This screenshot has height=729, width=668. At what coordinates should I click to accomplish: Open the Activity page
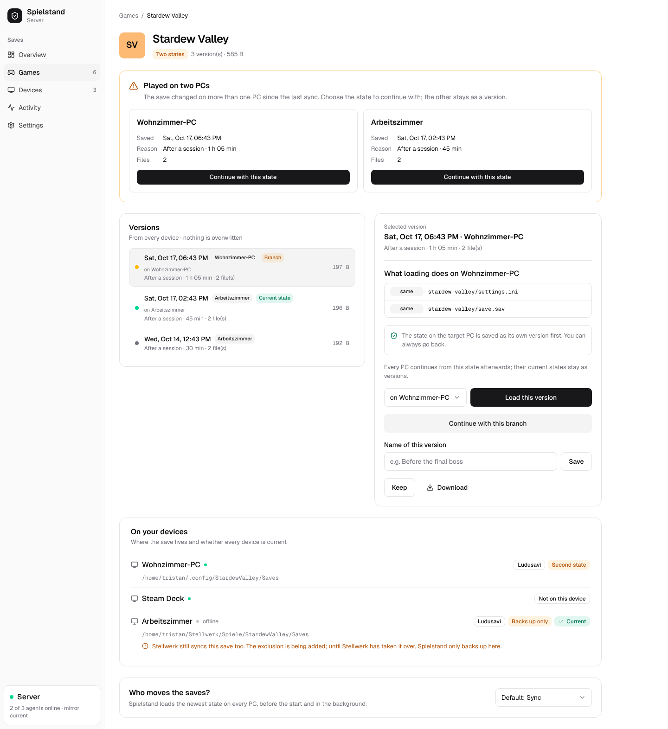(x=52, y=108)
